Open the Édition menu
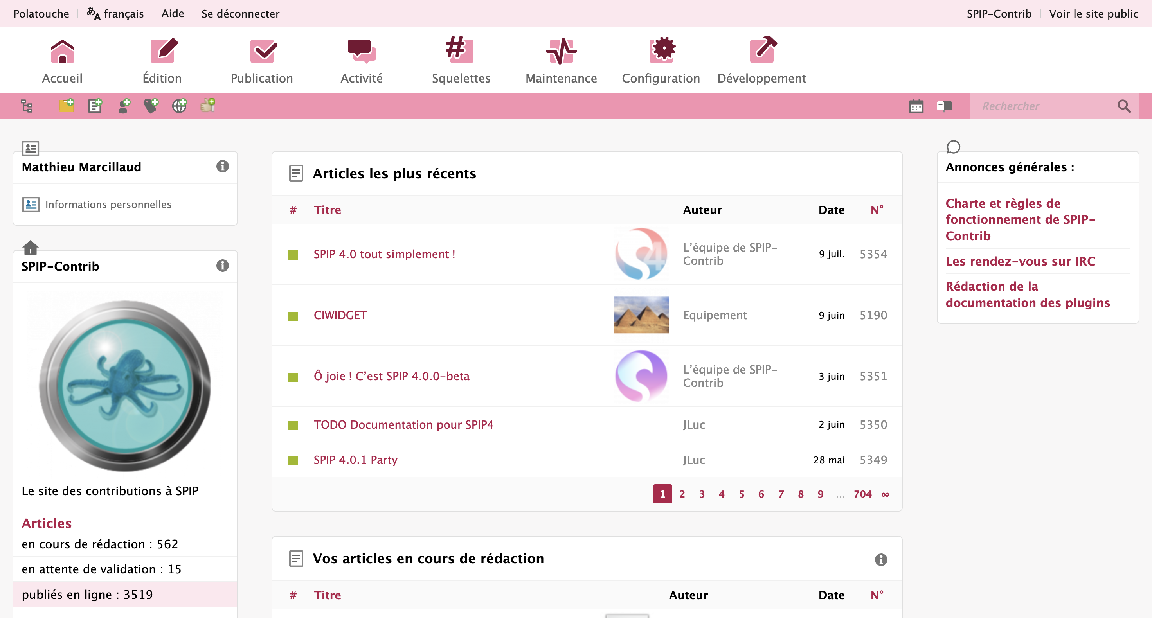 (162, 61)
